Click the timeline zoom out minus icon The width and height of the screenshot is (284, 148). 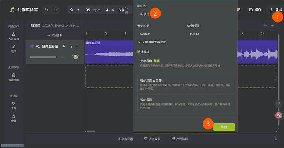pyautogui.click(x=265, y=25)
